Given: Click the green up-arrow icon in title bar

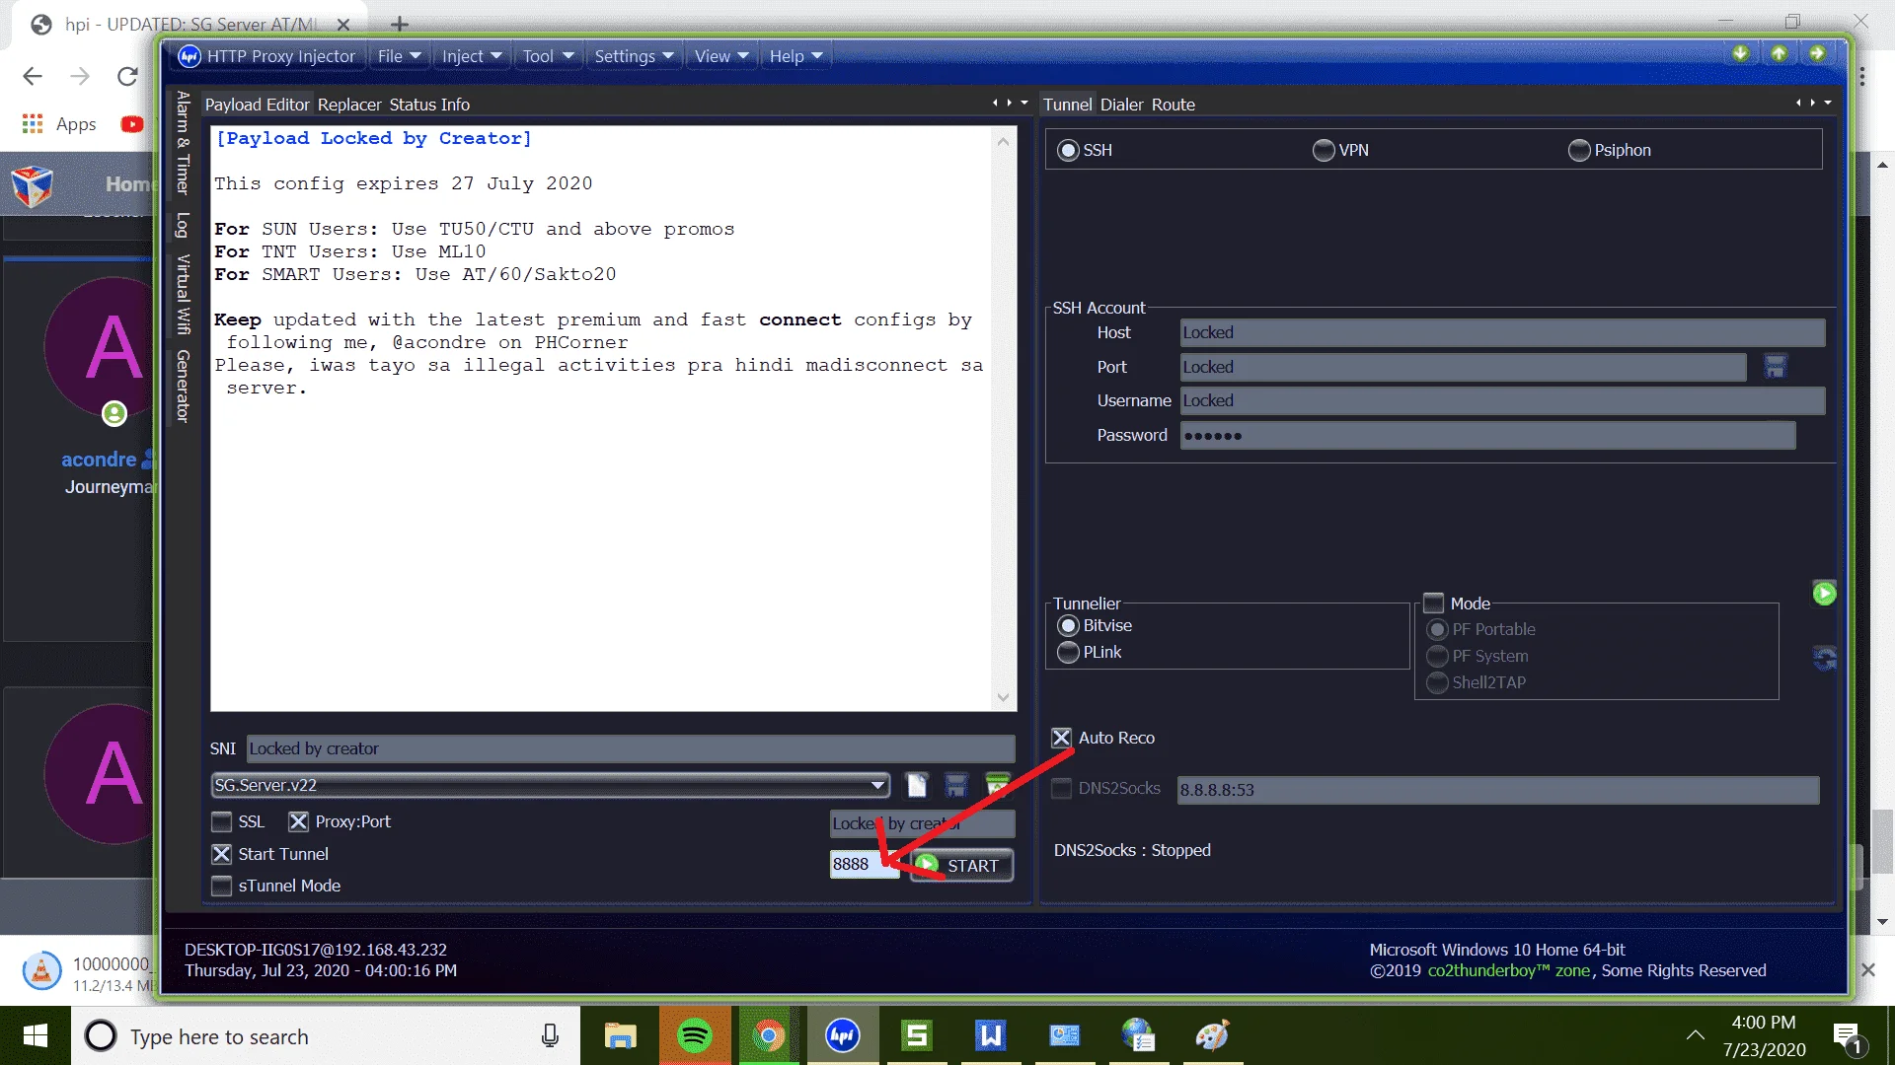Looking at the screenshot, I should coord(1779,53).
